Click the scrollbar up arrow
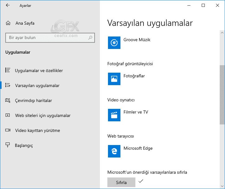 pyautogui.click(x=222, y=33)
